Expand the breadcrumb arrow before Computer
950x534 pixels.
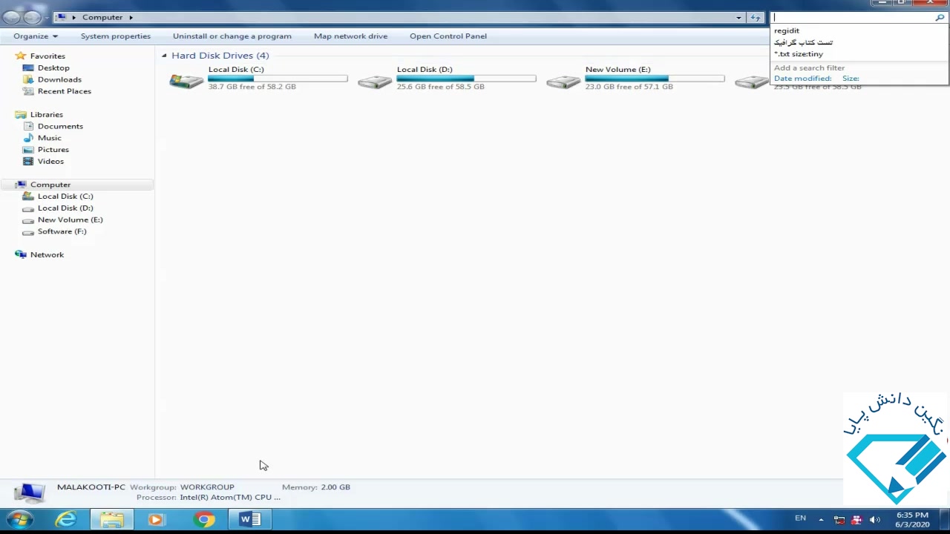pos(74,17)
